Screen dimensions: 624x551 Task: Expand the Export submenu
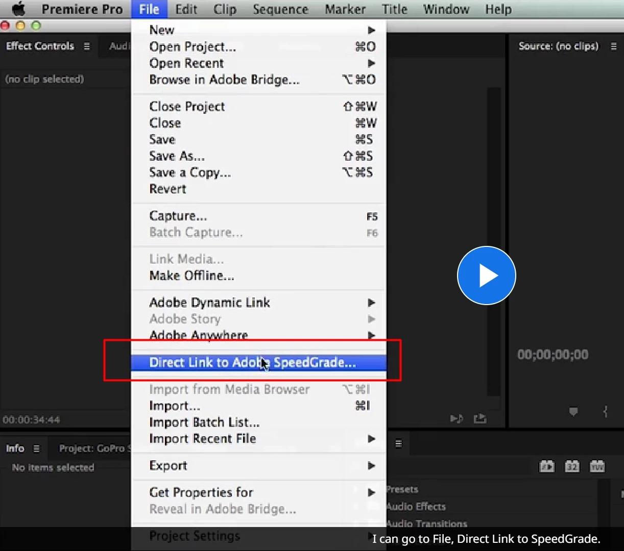[259, 466]
